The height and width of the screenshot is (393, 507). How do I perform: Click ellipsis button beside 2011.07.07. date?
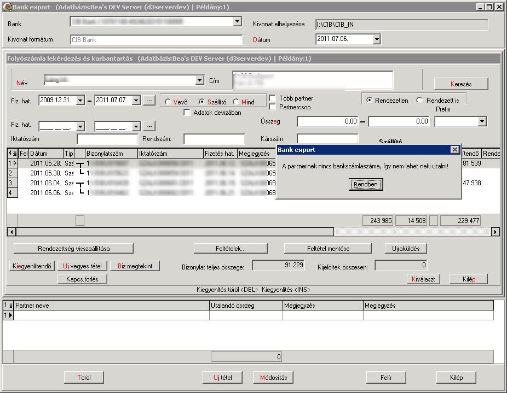click(149, 101)
